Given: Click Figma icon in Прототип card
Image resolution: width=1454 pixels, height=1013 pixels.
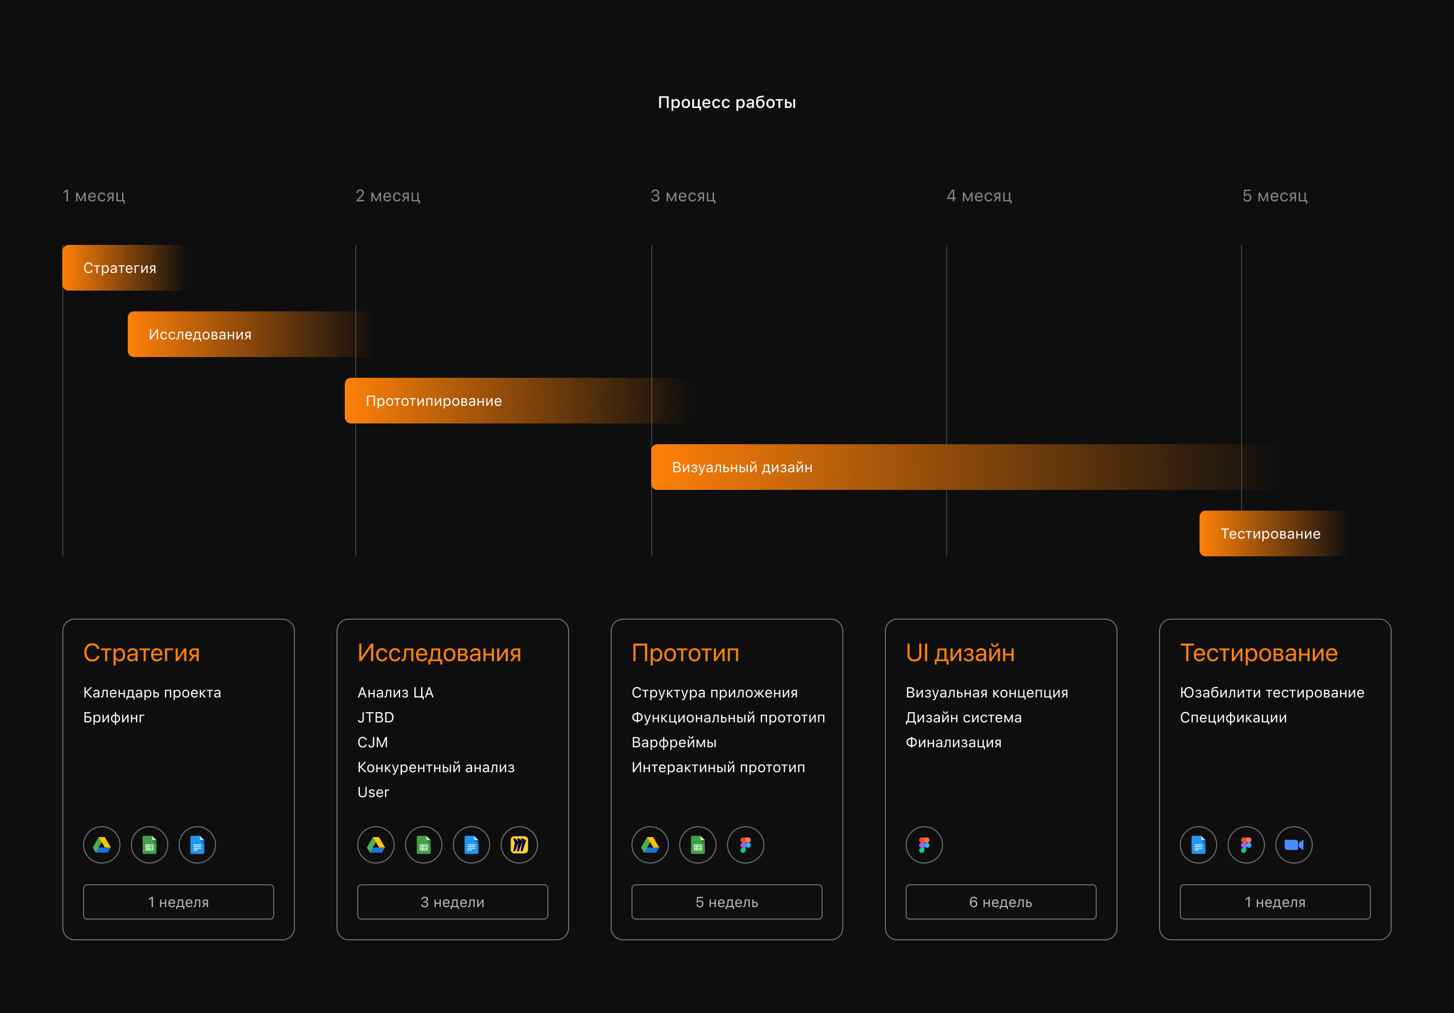Looking at the screenshot, I should click(x=745, y=845).
